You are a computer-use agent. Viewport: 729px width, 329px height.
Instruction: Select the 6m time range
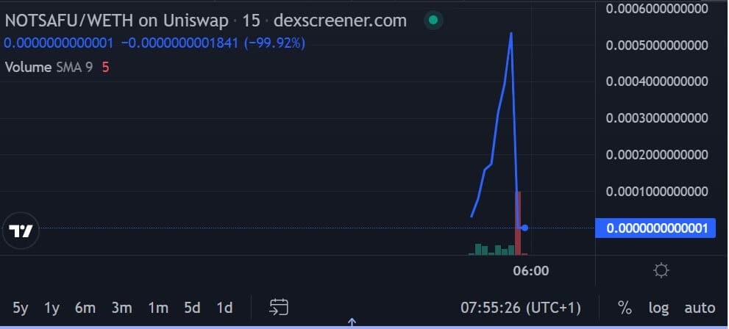(x=85, y=308)
